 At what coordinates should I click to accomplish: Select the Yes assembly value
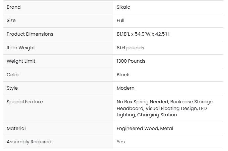tap(121, 142)
